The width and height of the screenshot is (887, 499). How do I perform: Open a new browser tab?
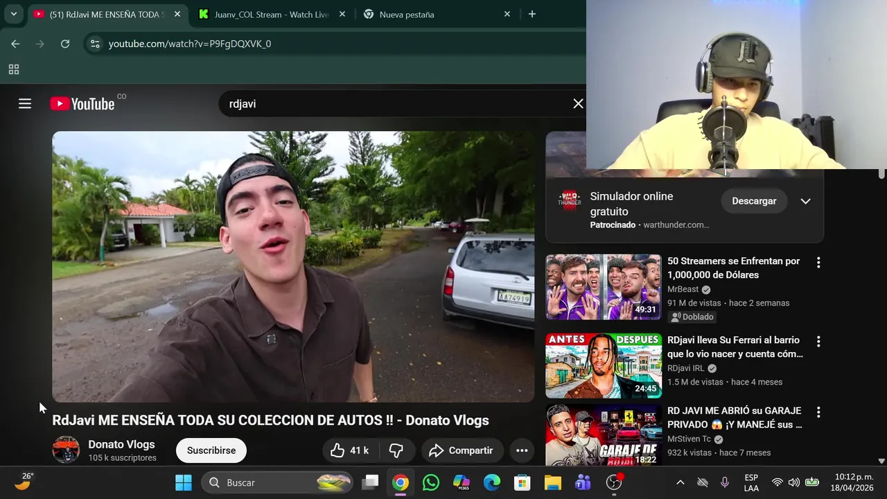click(532, 14)
